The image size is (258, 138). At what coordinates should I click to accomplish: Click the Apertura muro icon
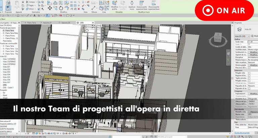point(132,4)
